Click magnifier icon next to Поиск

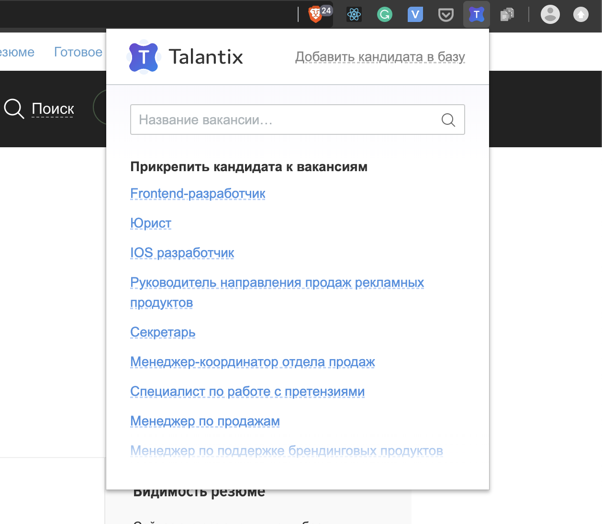point(14,109)
